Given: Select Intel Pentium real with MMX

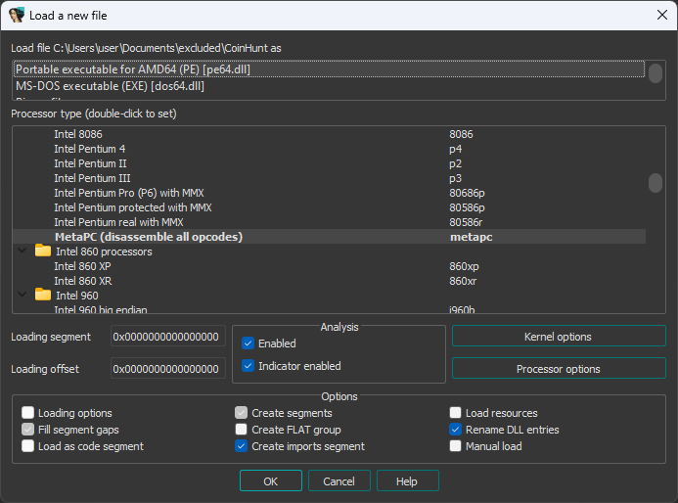Looking at the screenshot, I should [x=329, y=222].
